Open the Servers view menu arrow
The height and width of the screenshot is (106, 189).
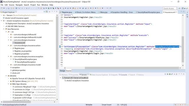179,74
